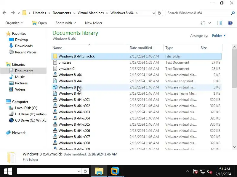Click the Libraries breadcrumb

(39, 13)
